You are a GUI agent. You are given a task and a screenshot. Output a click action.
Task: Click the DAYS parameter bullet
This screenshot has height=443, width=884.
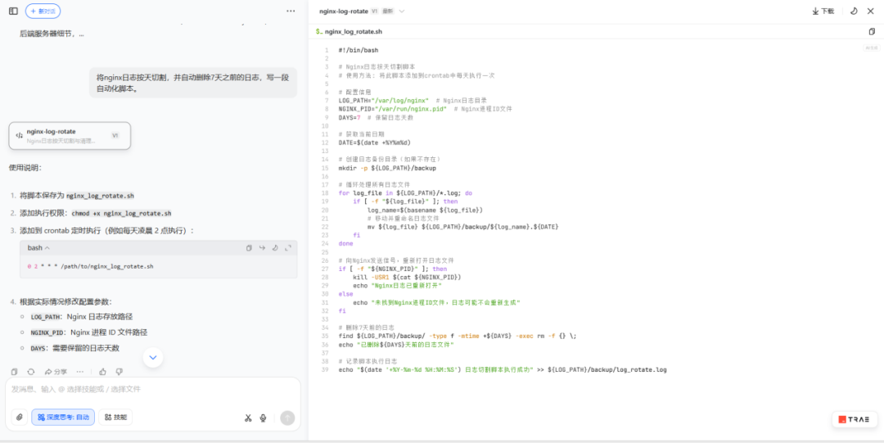[x=75, y=348]
